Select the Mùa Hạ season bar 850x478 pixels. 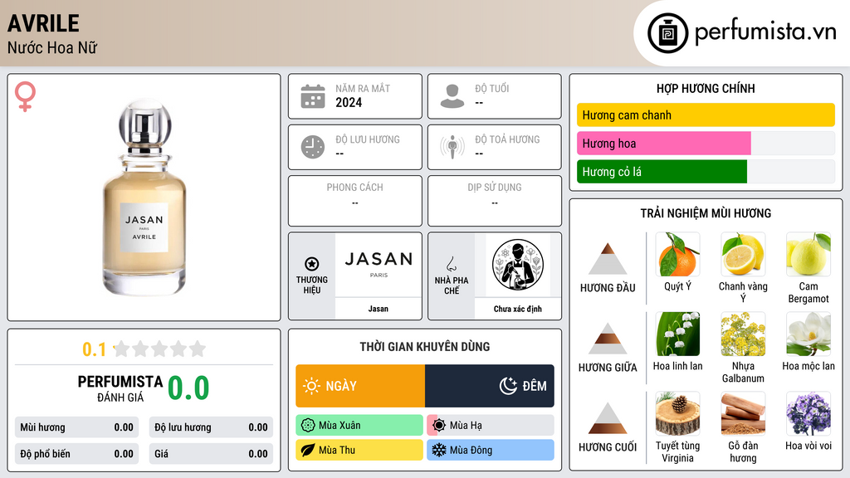coord(491,426)
